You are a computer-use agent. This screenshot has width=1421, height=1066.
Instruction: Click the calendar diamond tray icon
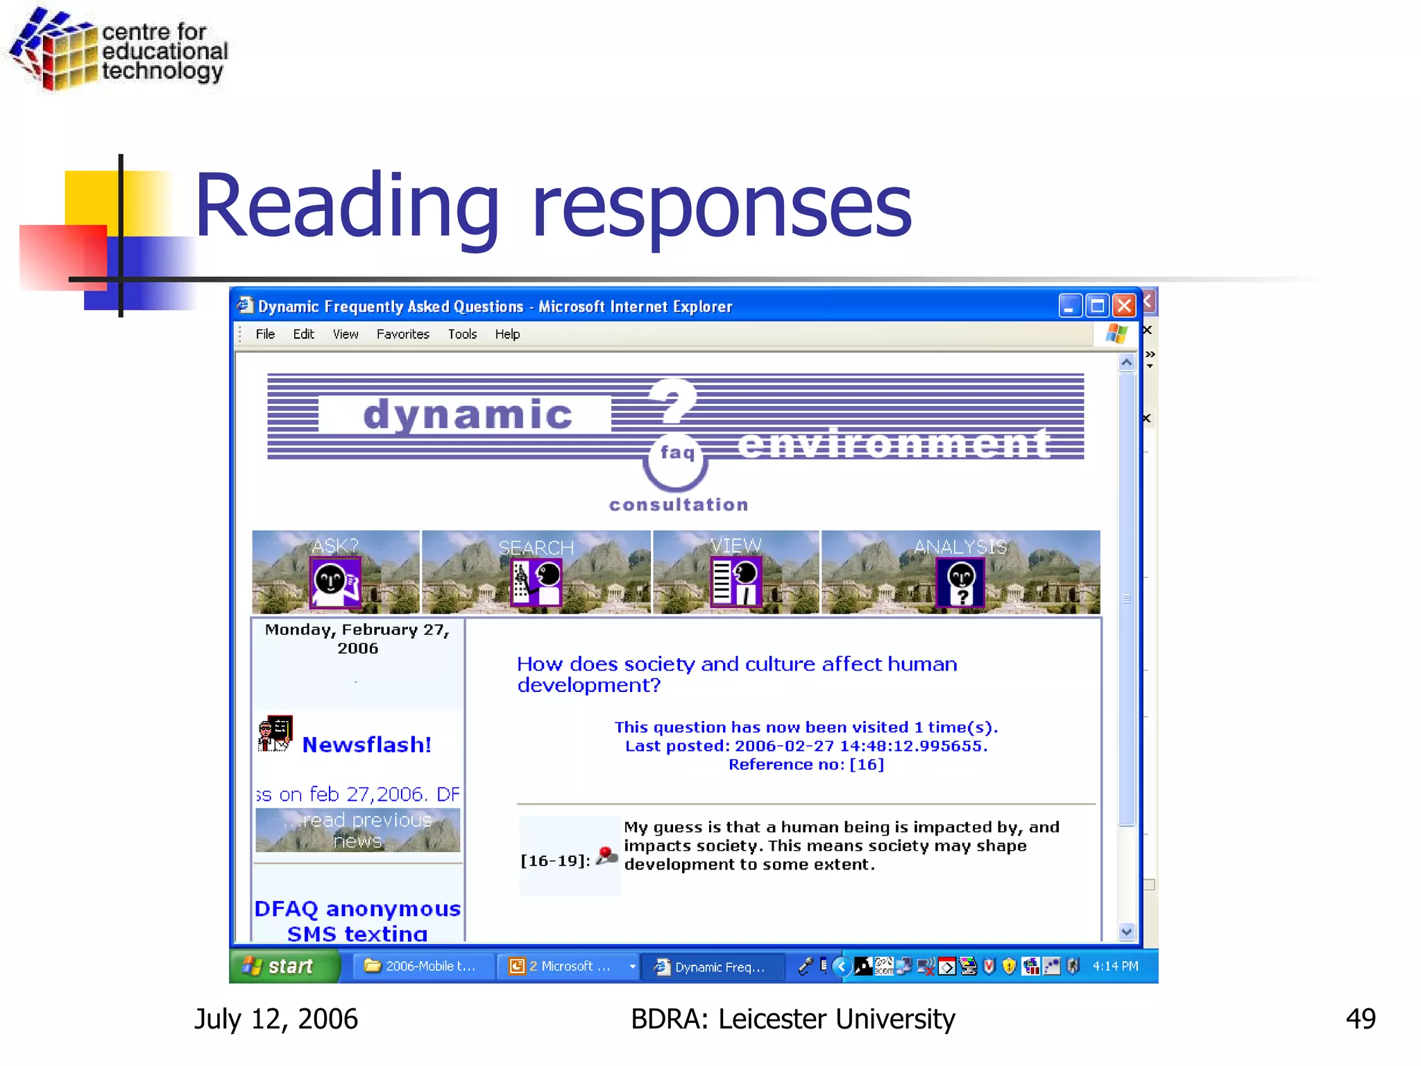[x=947, y=966]
